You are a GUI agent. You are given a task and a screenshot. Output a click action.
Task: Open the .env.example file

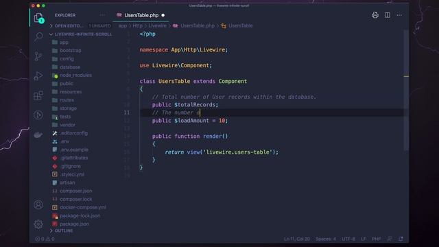point(74,150)
